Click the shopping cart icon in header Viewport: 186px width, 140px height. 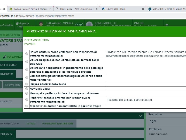(x=167, y=25)
